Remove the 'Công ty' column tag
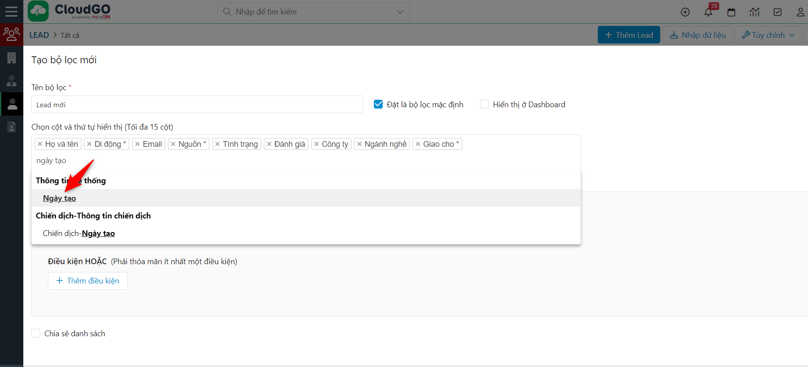808x367 pixels. 317,144
